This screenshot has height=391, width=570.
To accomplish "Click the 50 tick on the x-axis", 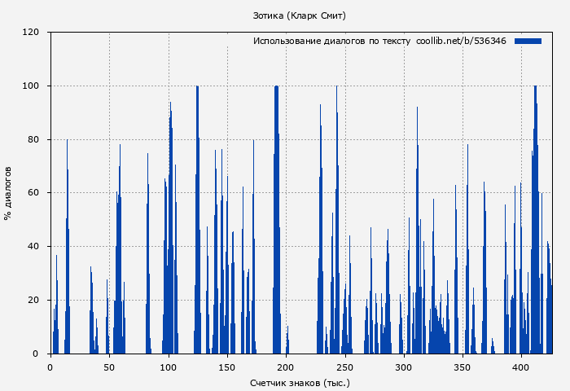I will (109, 367).
